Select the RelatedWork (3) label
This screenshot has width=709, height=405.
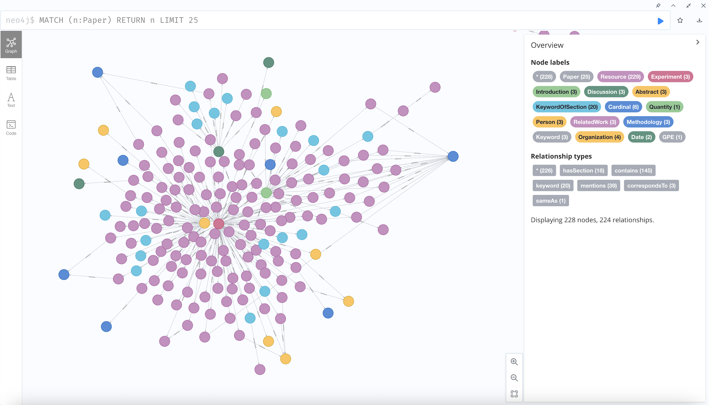(595, 122)
